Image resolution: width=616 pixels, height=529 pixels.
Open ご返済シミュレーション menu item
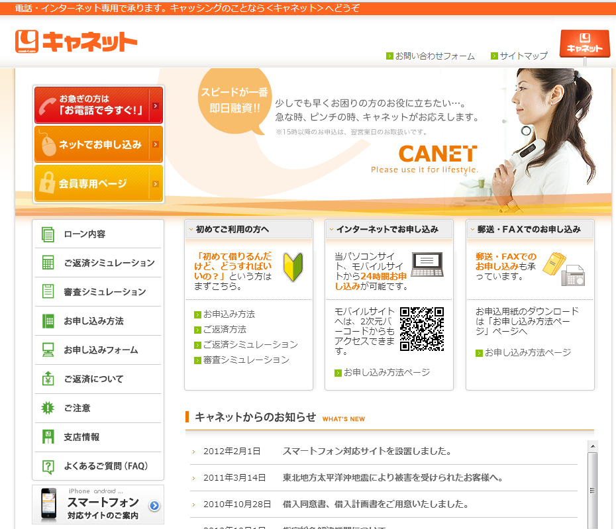pyautogui.click(x=98, y=263)
